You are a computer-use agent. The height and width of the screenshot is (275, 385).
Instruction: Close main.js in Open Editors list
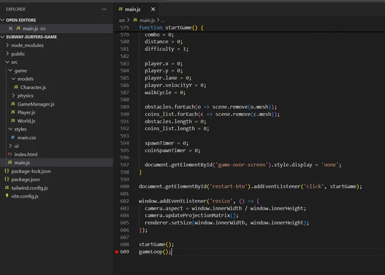click(11, 28)
